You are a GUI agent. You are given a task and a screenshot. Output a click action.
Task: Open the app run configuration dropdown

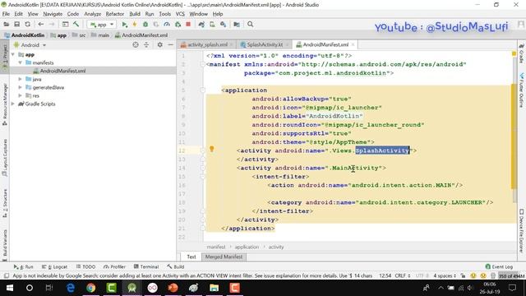pyautogui.click(x=102, y=25)
